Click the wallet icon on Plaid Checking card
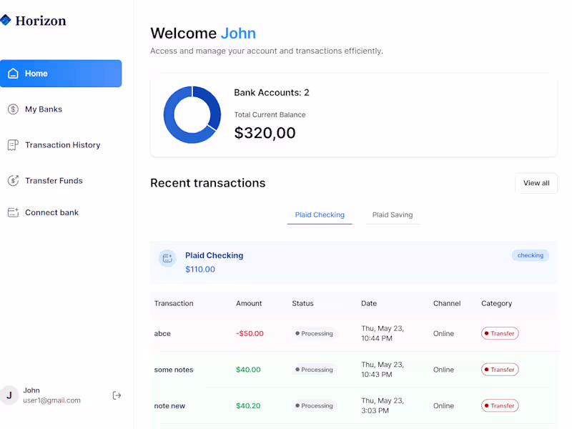 pos(167,258)
